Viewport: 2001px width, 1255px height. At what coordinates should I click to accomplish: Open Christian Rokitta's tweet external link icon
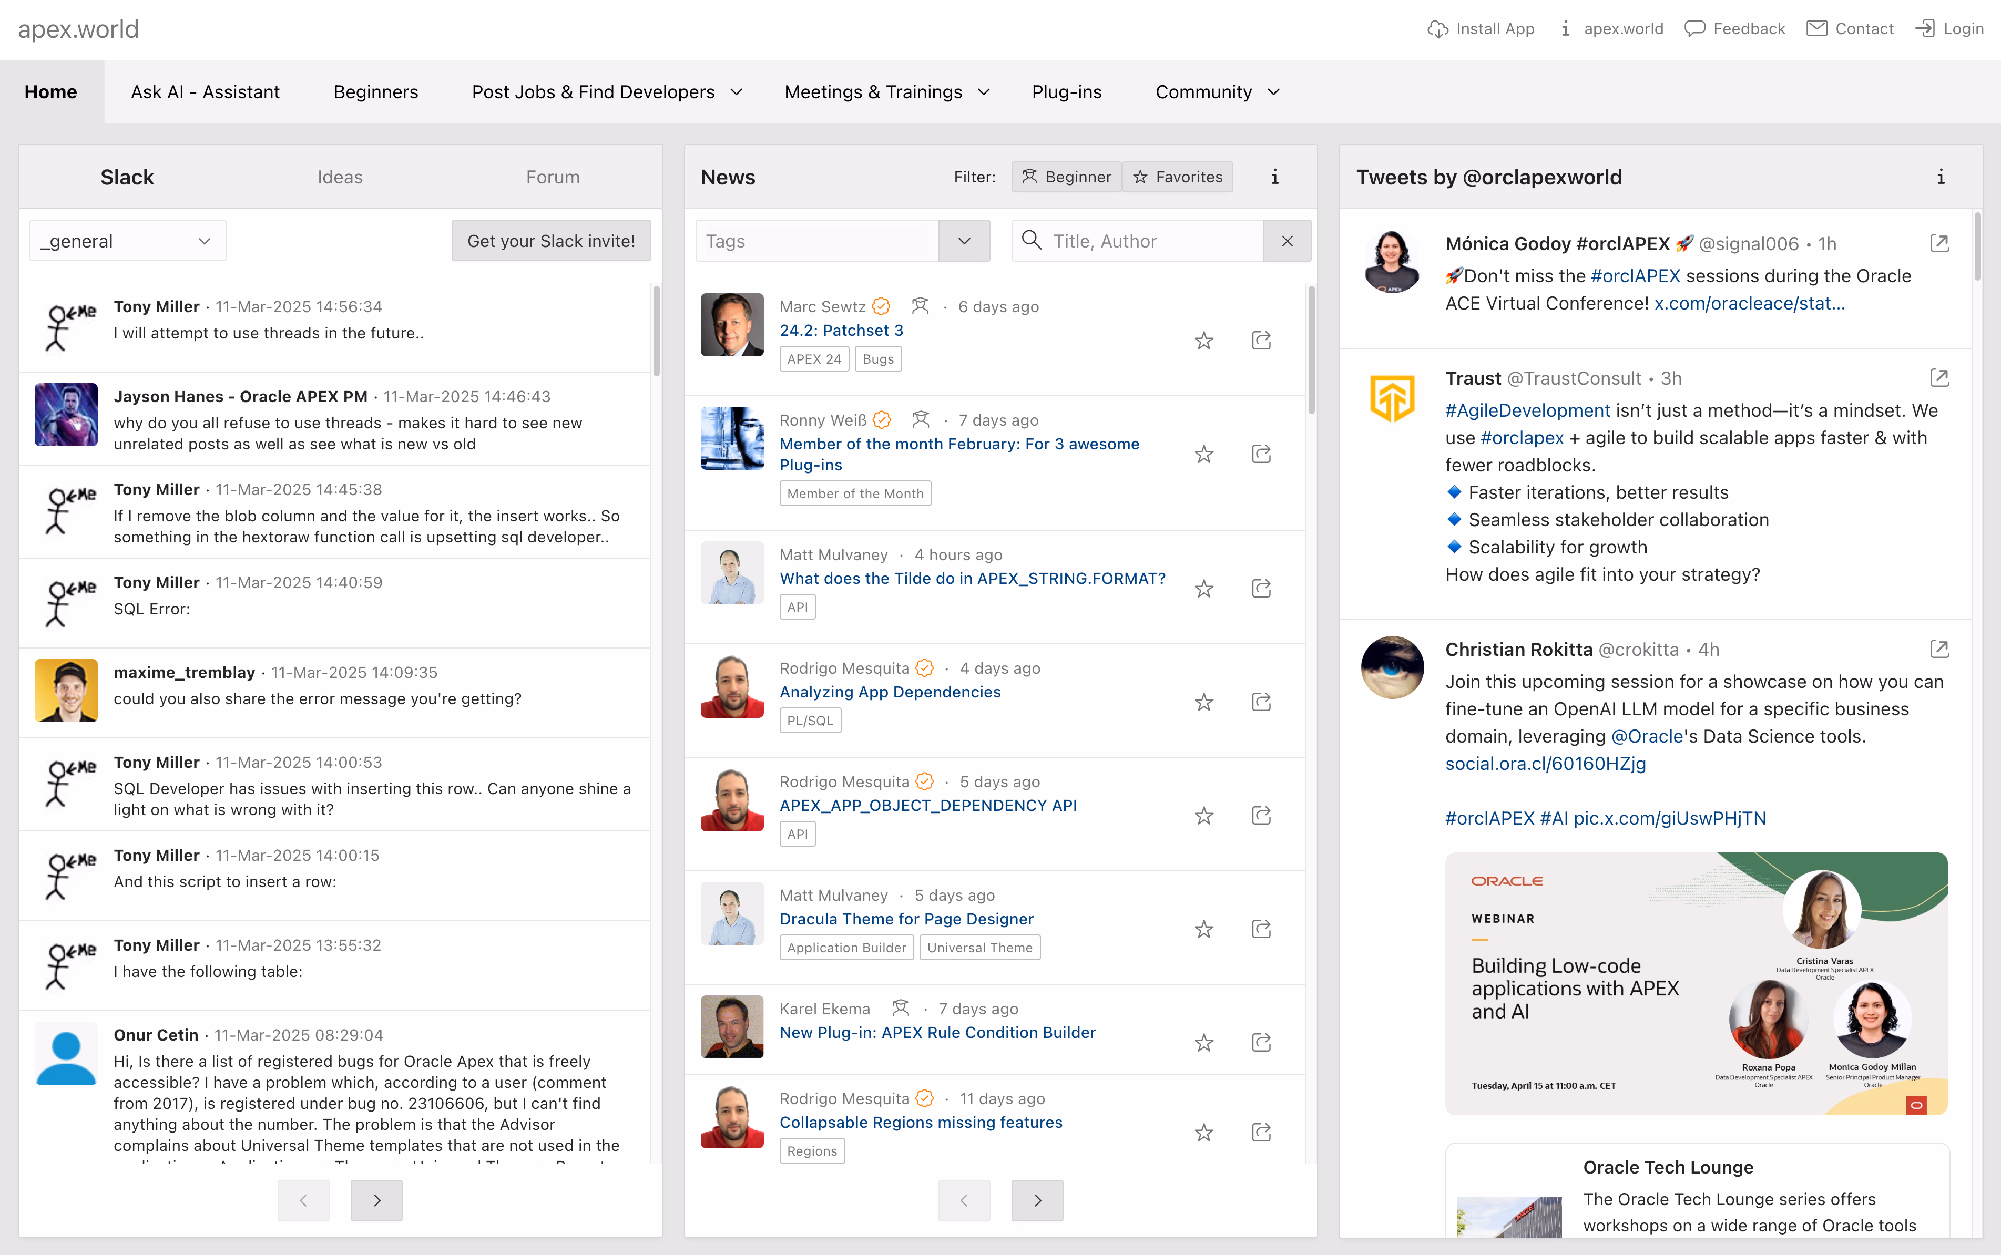click(1939, 649)
